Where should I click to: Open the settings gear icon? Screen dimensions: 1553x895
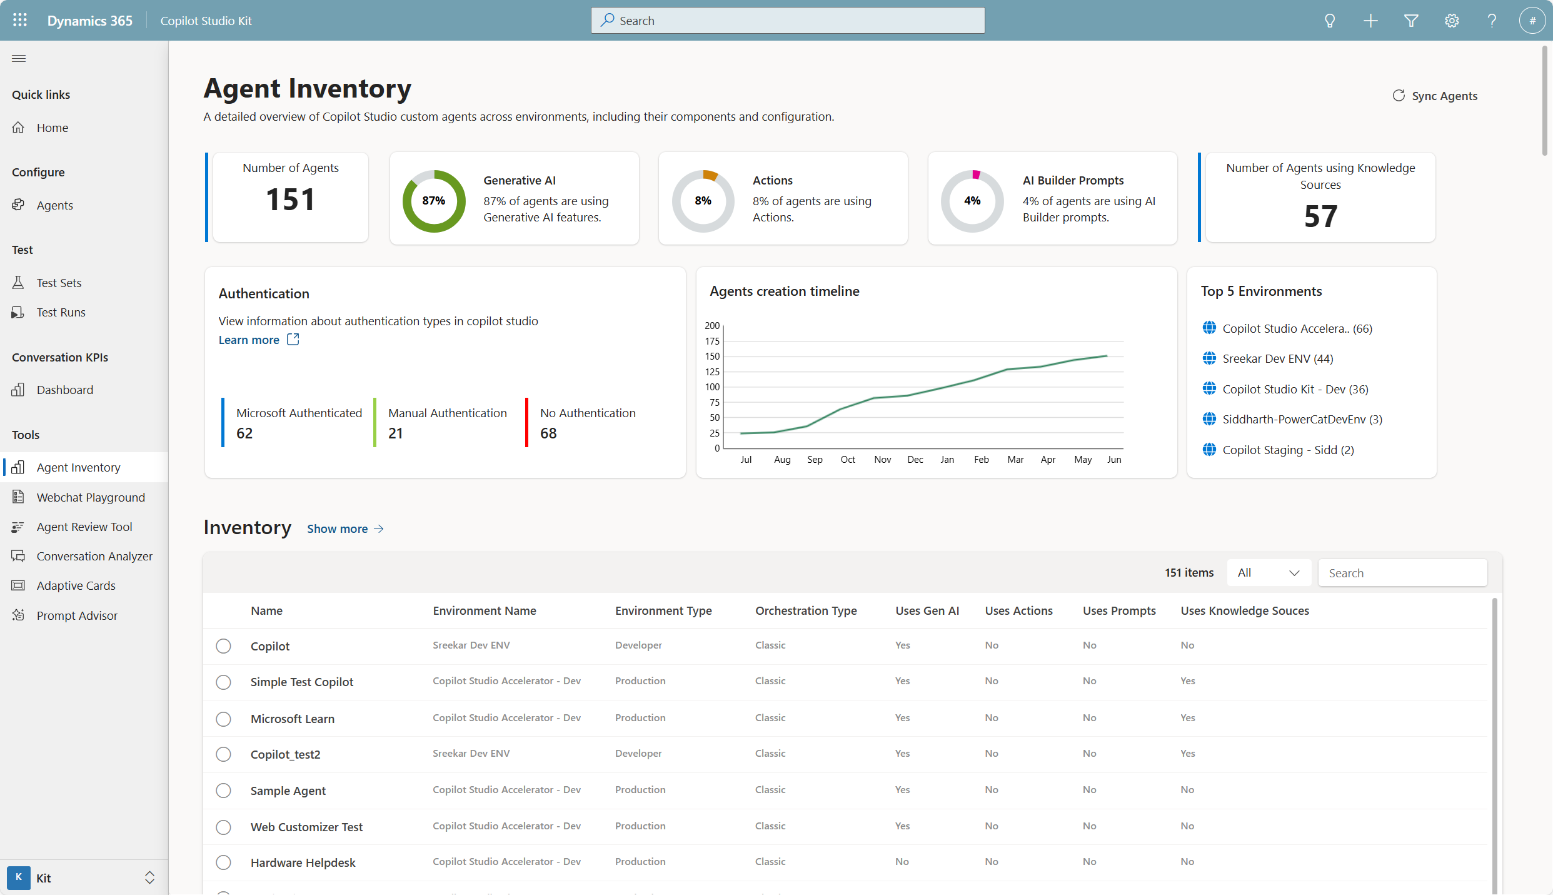point(1452,21)
